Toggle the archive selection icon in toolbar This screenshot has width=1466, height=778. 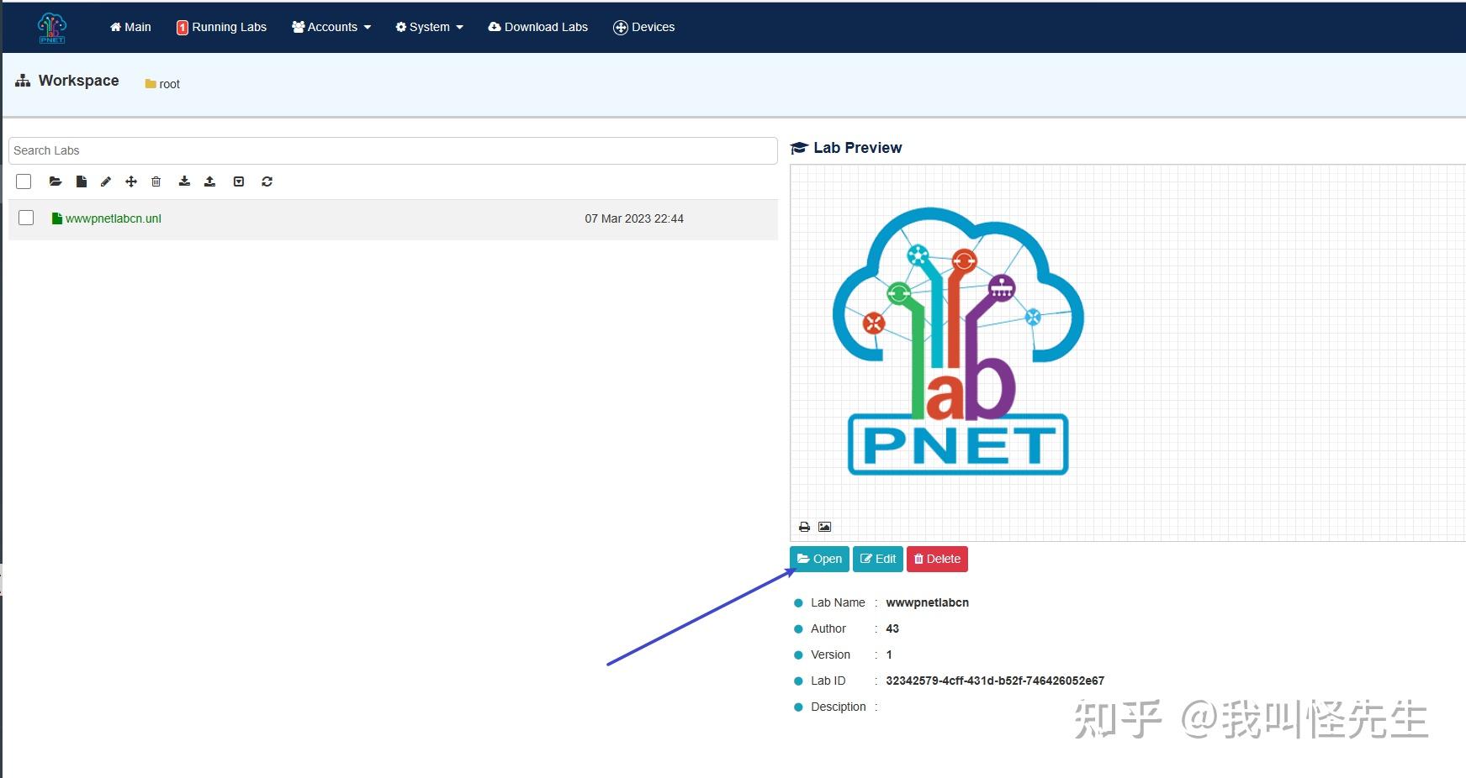(239, 181)
